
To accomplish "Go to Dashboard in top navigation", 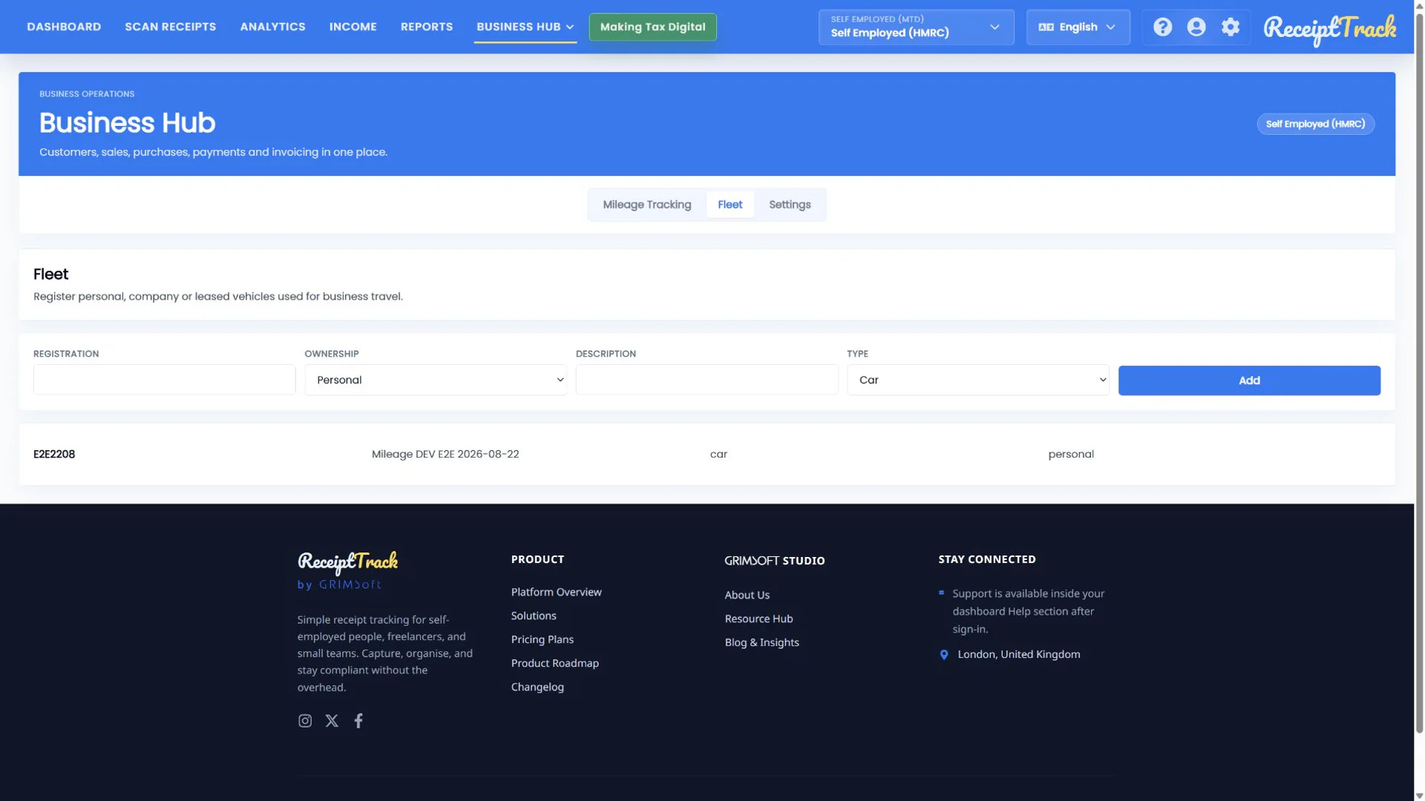I will 64,27.
